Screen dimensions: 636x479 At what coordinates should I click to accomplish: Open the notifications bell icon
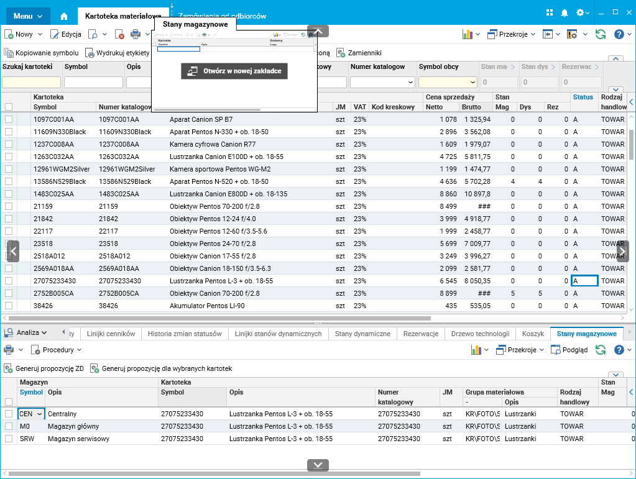coord(565,12)
